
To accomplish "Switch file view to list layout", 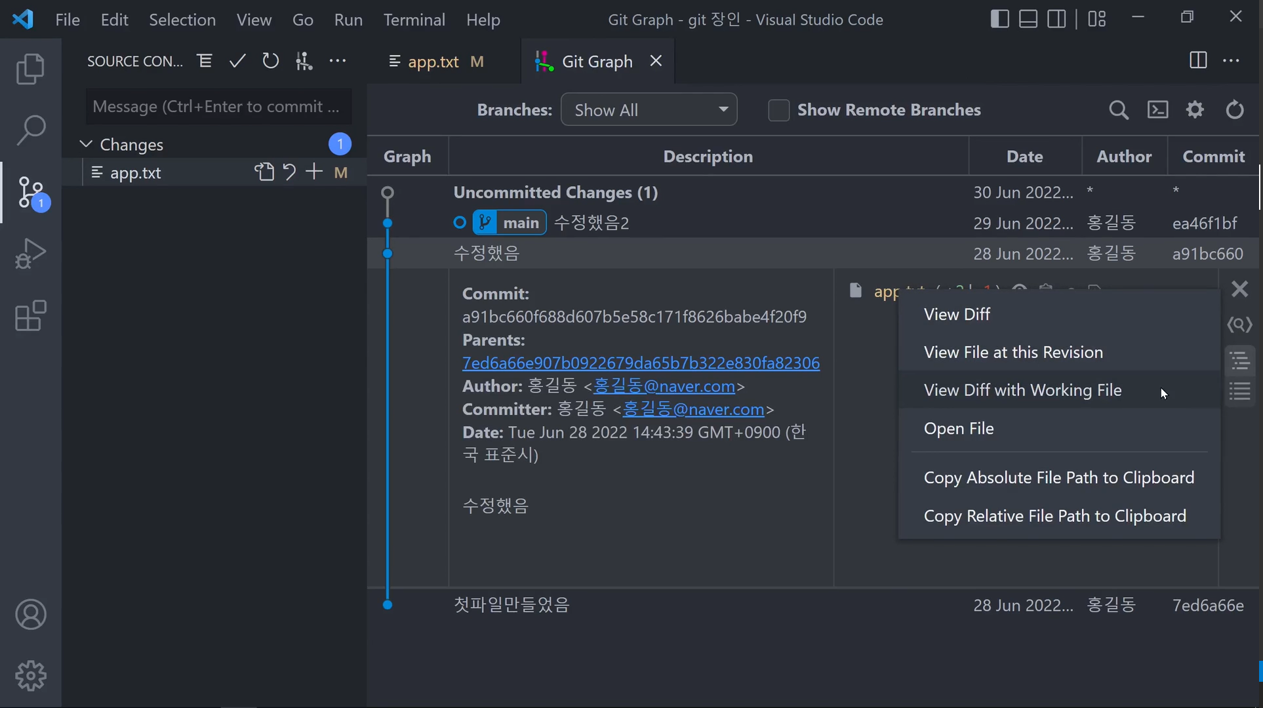I will coord(1239,392).
